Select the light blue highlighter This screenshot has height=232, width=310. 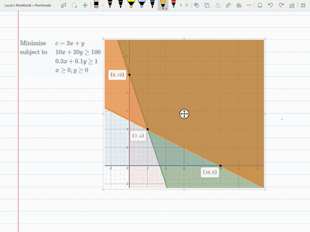(x=141, y=4)
